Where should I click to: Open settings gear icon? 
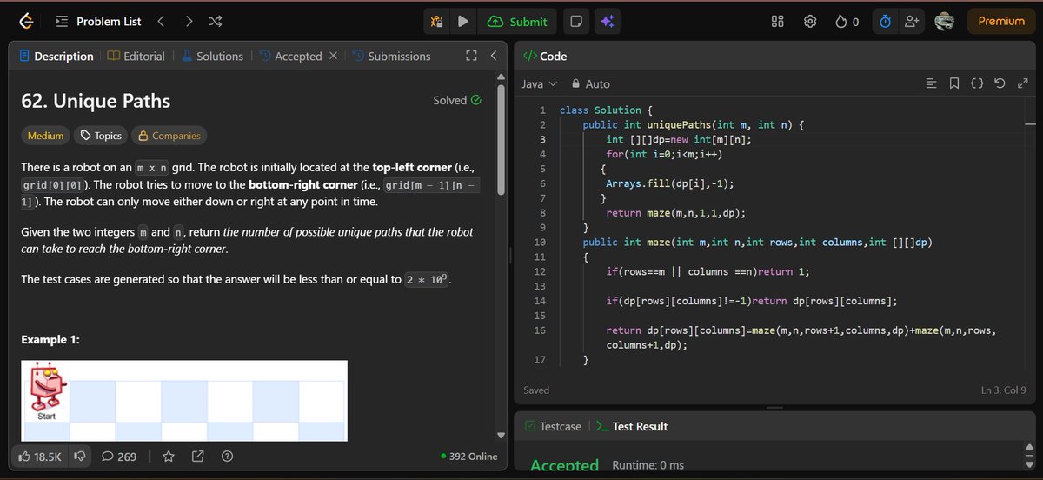pyautogui.click(x=809, y=22)
